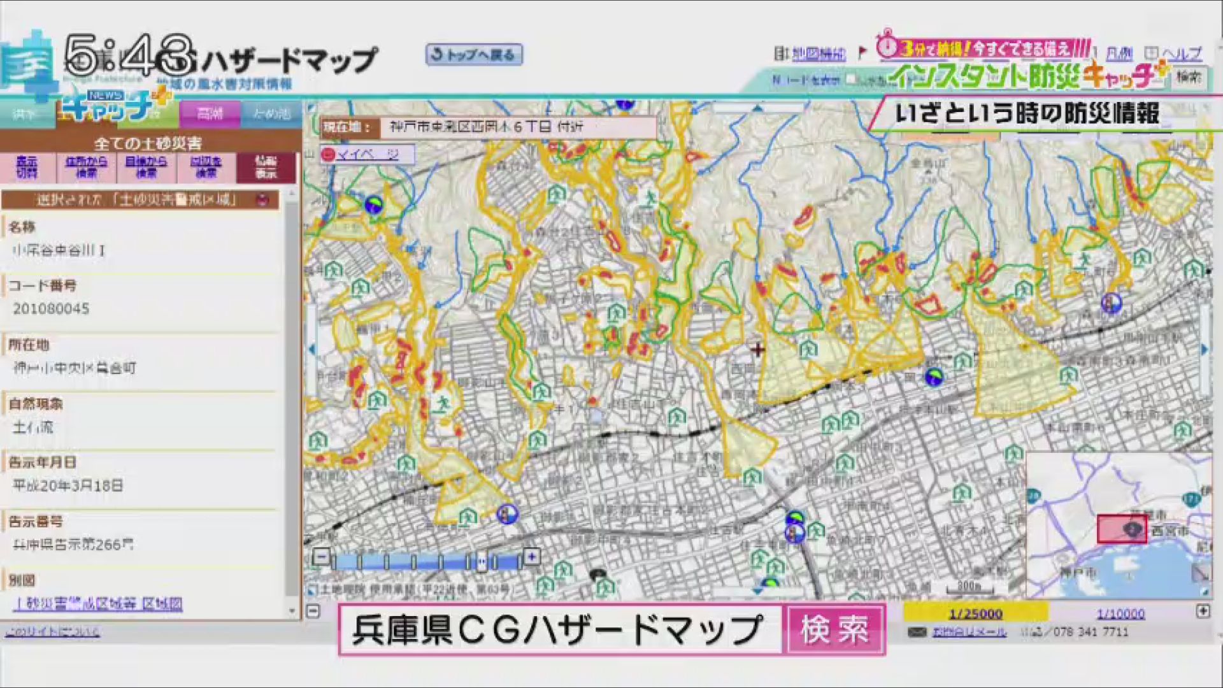Open the 住所から検索 menu item
The width and height of the screenshot is (1223, 688).
click(x=86, y=167)
